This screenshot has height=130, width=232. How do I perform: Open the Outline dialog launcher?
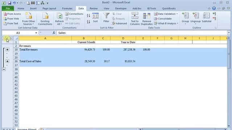click(x=216, y=28)
